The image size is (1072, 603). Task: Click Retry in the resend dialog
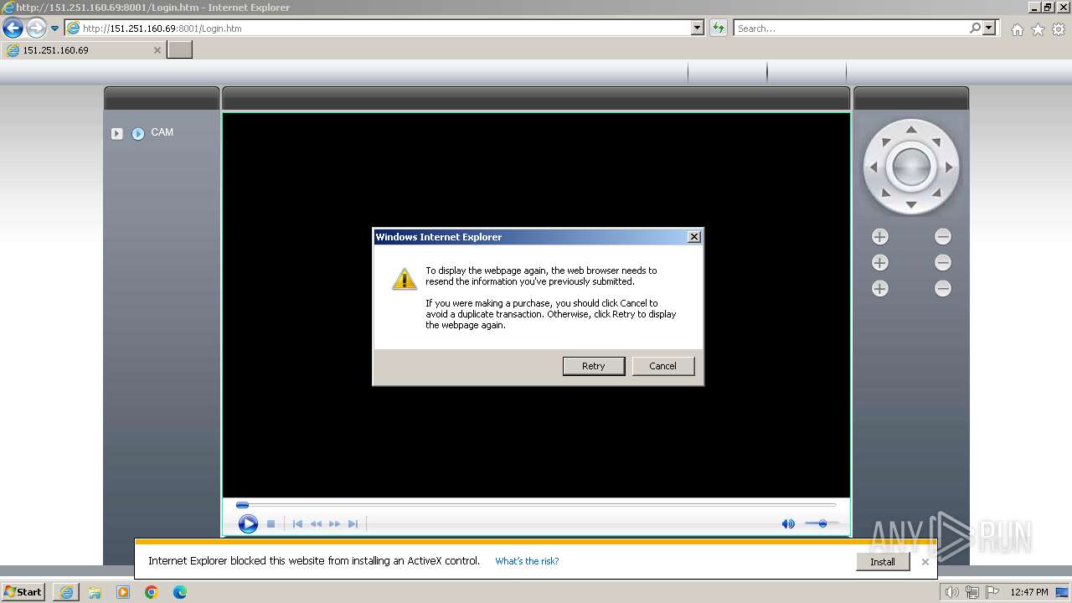pyautogui.click(x=594, y=366)
